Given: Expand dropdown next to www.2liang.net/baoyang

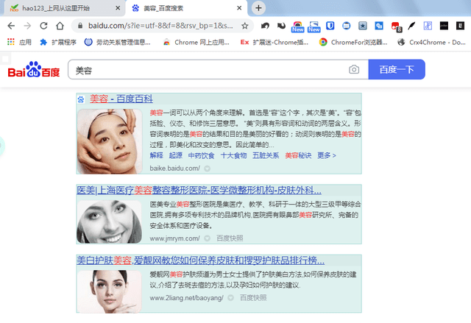Looking at the screenshot, I should tap(230, 298).
